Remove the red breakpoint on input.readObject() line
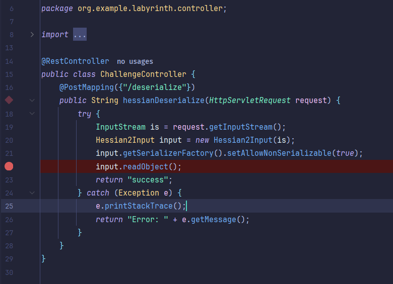 pos(9,166)
